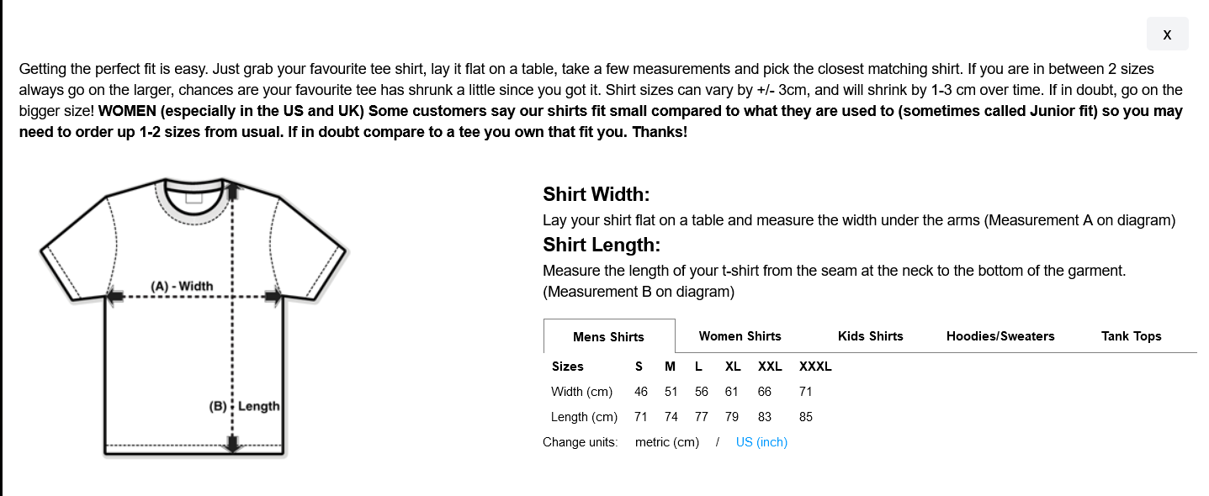Close the size guide with the x button
This screenshot has width=1209, height=496.
click(1167, 34)
